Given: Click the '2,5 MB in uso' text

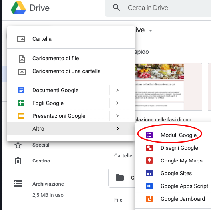Looking at the screenshot, I should 48,195.
